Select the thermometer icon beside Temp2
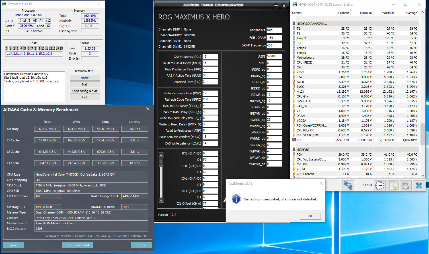The height and width of the screenshot is (254, 429). 294,38
